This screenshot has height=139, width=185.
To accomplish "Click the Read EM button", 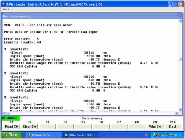I will click(x=12, y=126).
